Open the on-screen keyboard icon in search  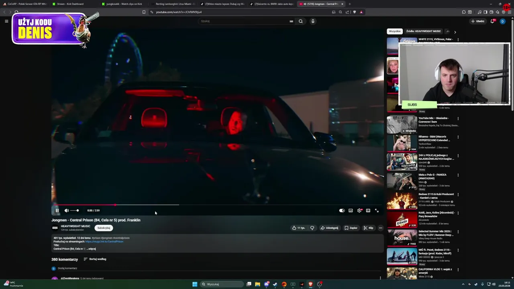point(291,21)
